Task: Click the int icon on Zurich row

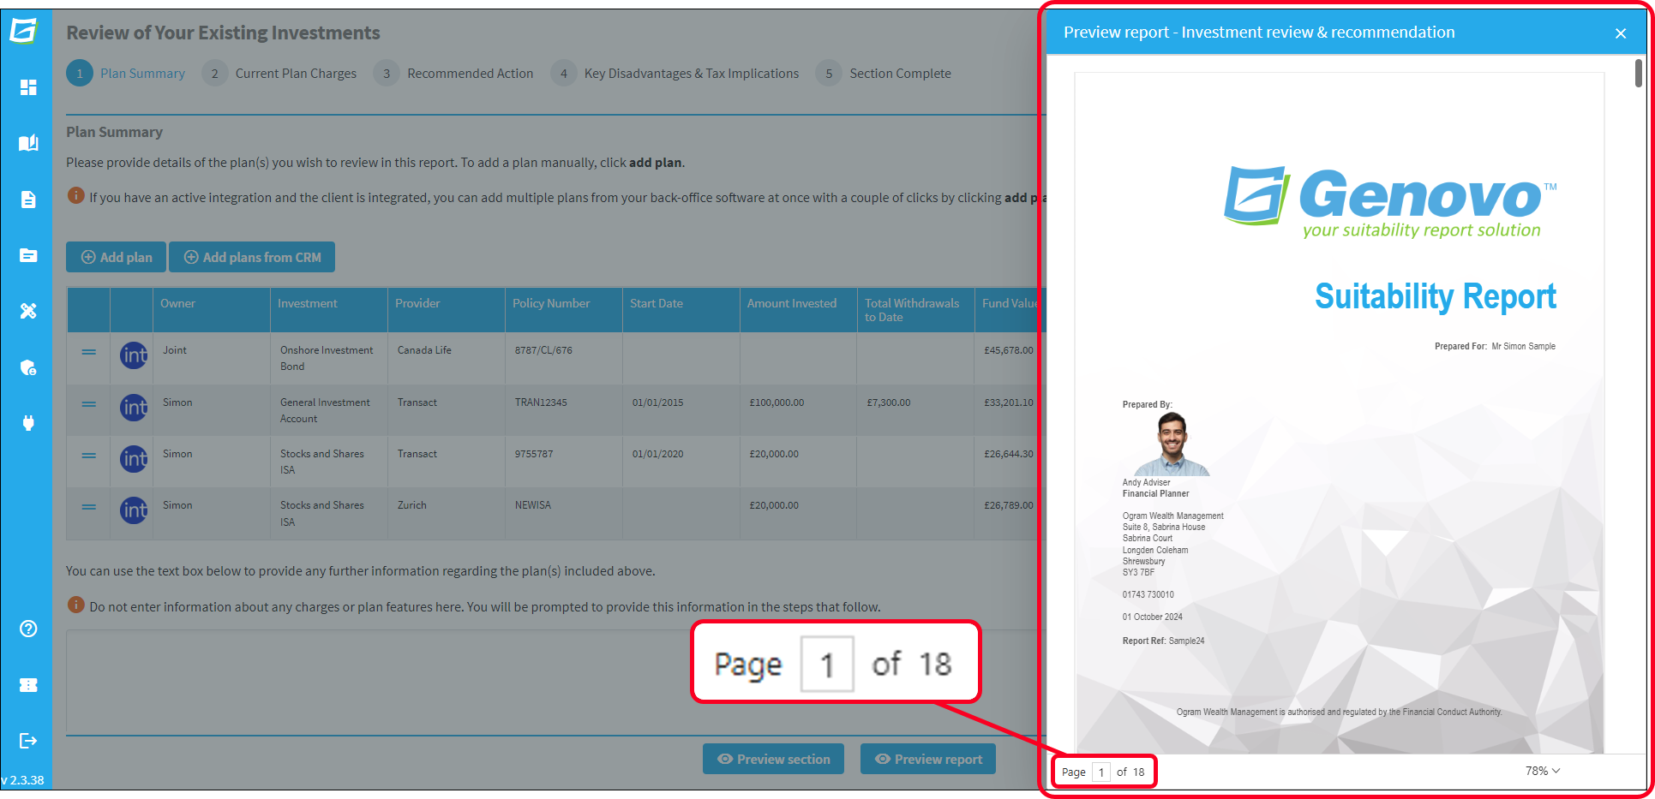Action: click(134, 510)
